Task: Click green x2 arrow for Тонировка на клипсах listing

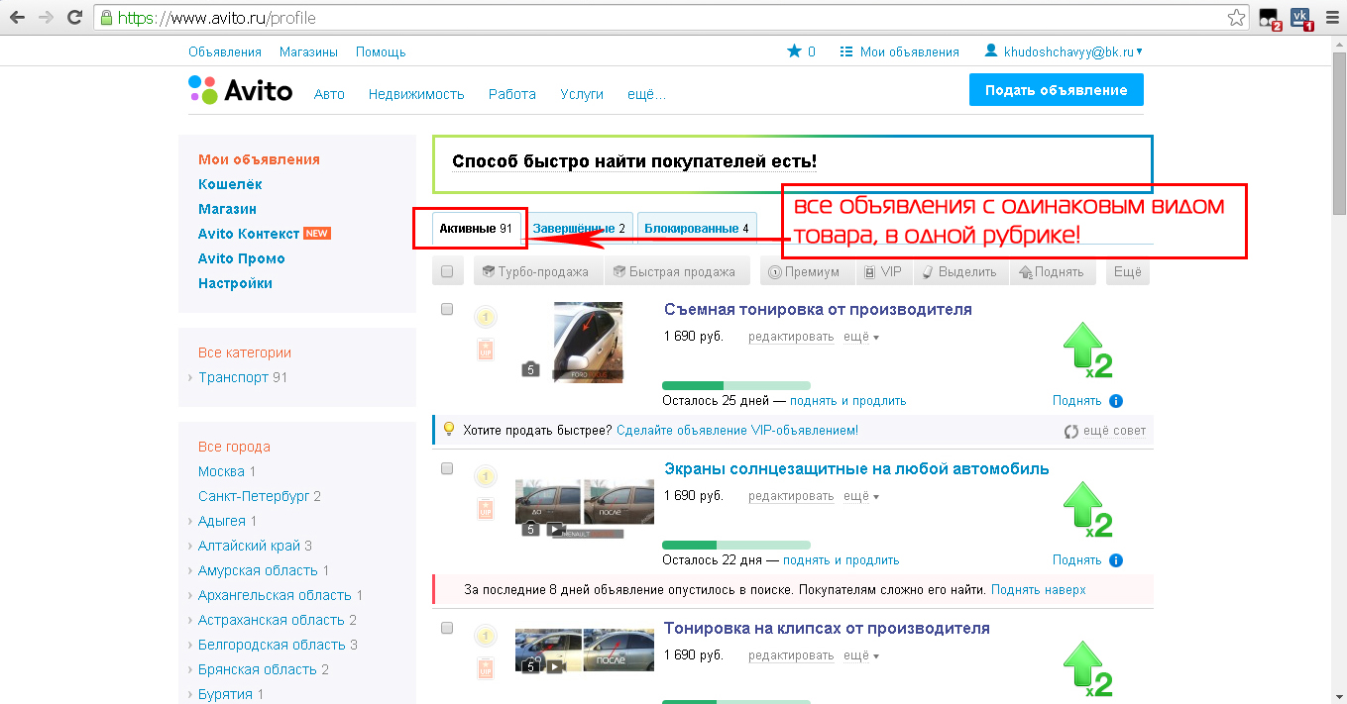Action: tap(1087, 670)
